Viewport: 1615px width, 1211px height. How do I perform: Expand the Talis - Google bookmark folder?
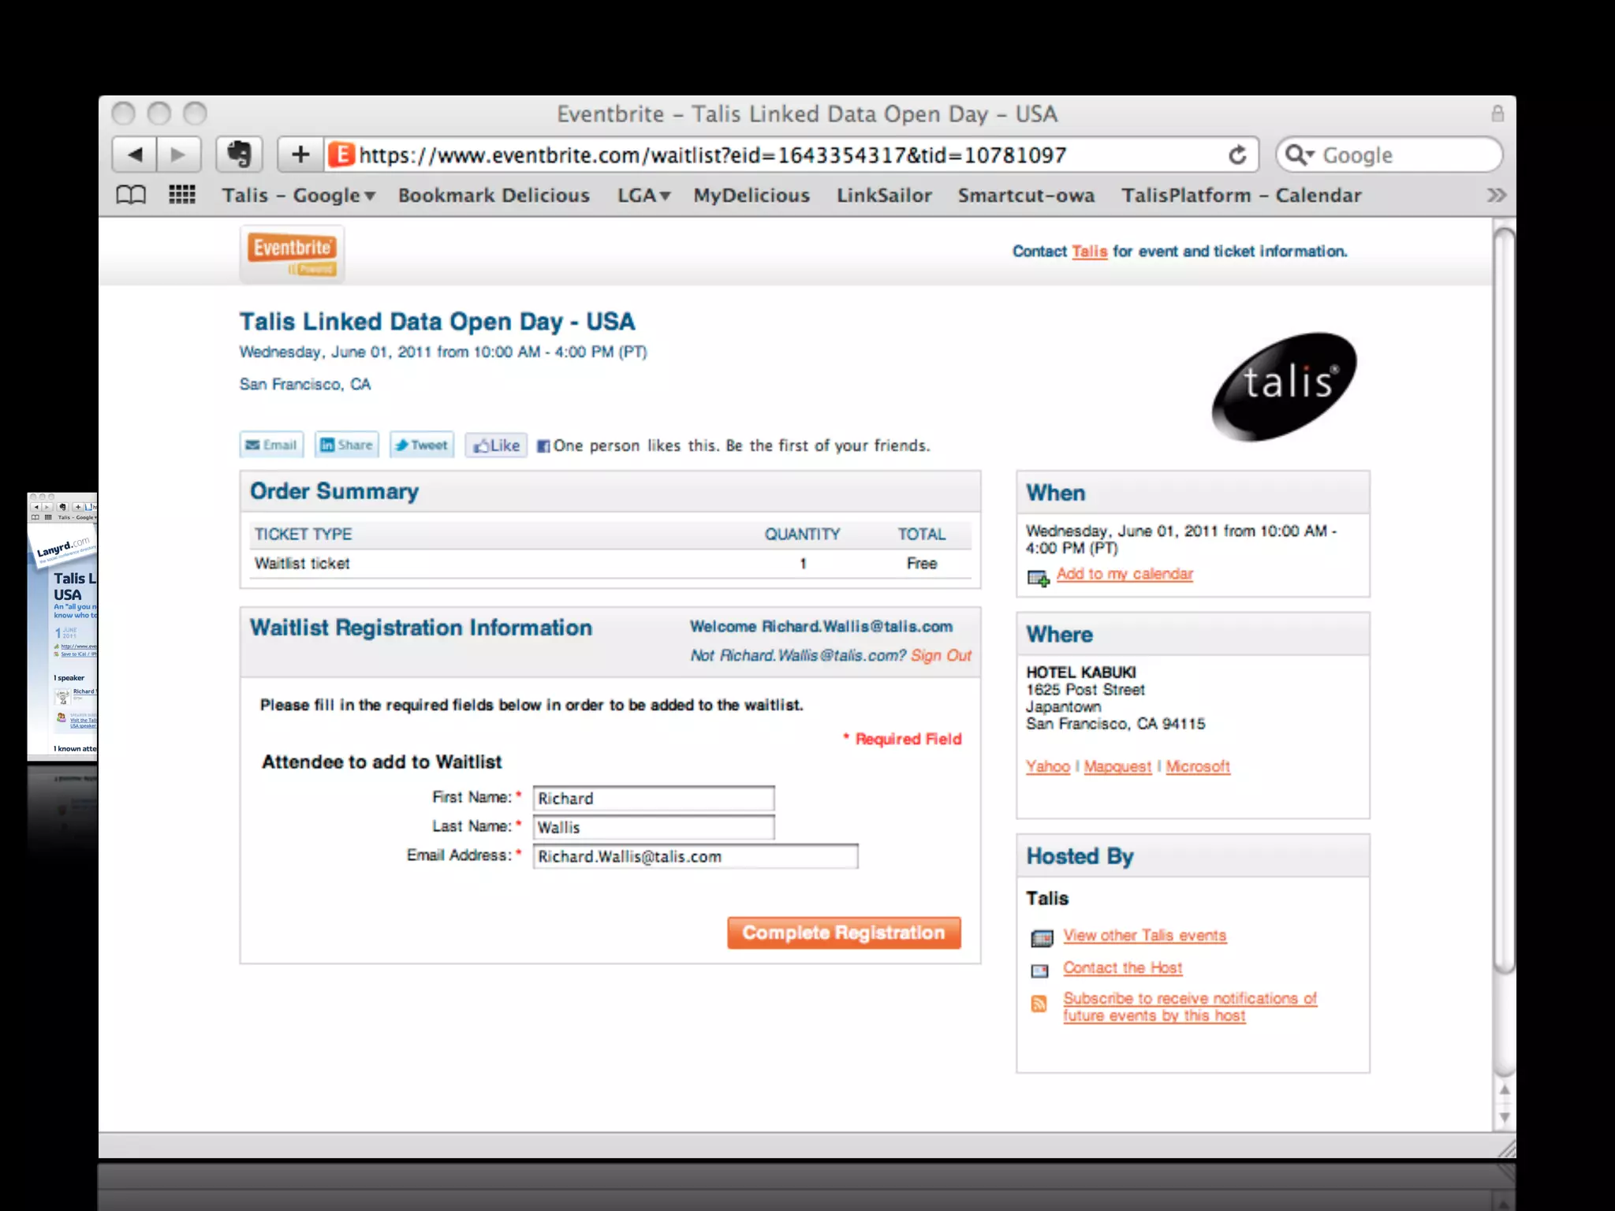298,196
